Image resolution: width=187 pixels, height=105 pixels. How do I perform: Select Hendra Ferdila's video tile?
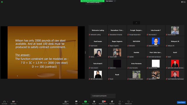pyautogui.click(x=156, y=64)
